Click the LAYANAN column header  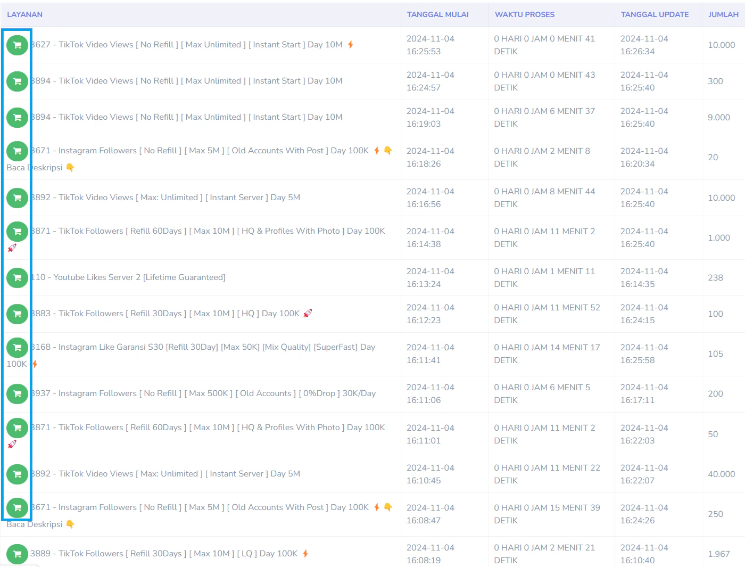(24, 14)
